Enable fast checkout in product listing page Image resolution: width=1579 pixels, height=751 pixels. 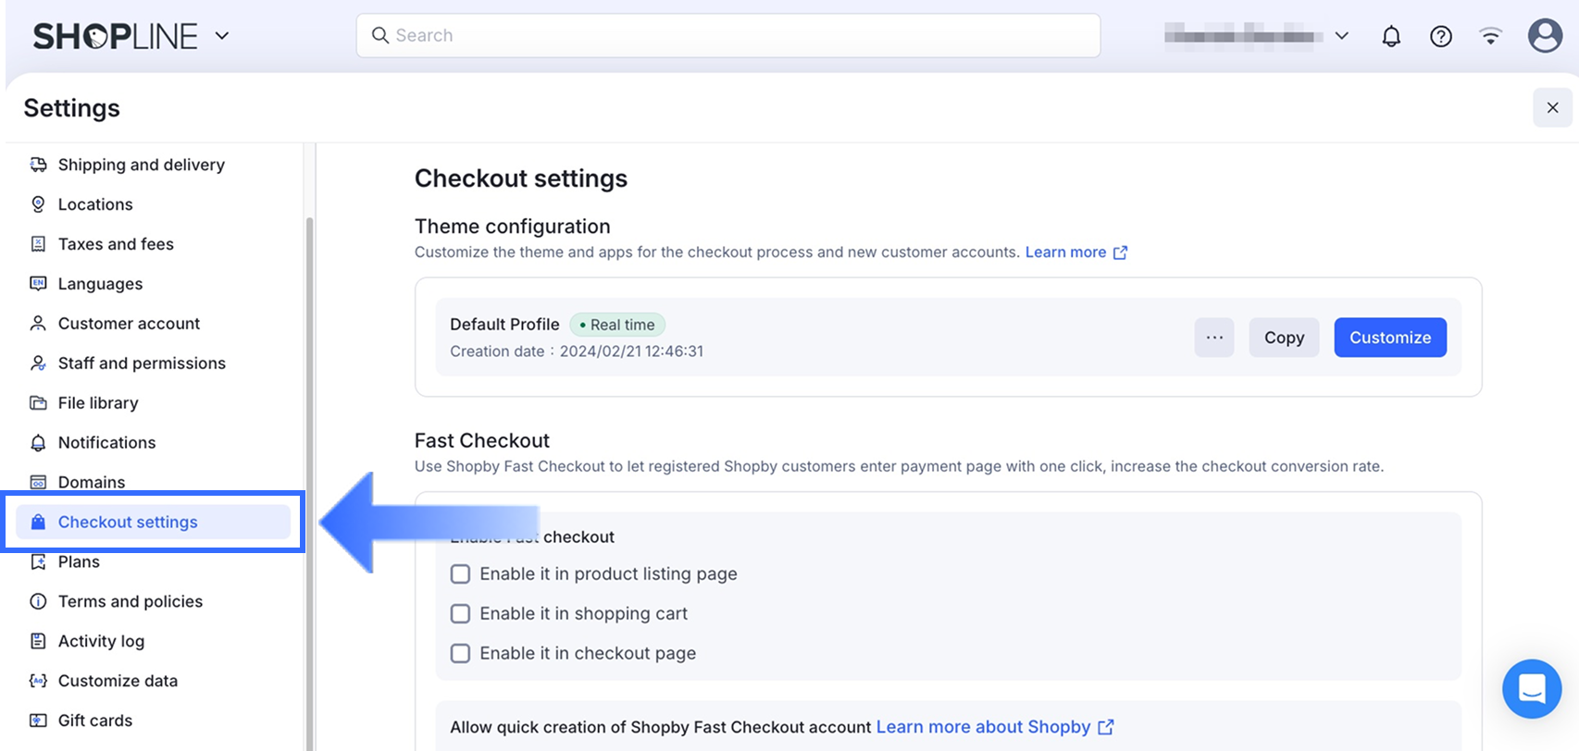coord(460,574)
